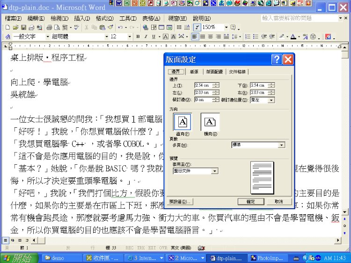This screenshot has width=351, height=263.
Task: Select portrait orientation 直向
Action: click(182, 122)
